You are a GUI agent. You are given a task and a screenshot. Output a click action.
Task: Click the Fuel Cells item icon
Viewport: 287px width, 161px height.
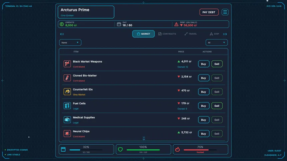[x=67, y=106]
